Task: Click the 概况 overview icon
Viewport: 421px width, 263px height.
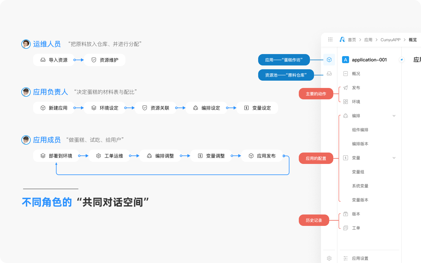Action: point(346,74)
